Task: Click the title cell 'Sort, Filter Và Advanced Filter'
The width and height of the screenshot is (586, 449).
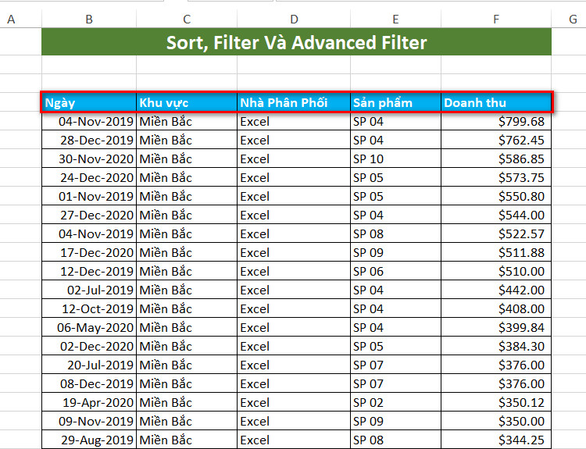Action: tap(296, 42)
